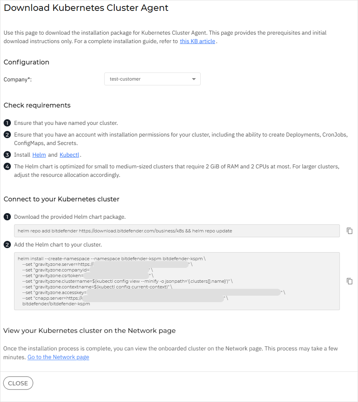Open the Company dropdown
The height and width of the screenshot is (402, 358).
[152, 79]
